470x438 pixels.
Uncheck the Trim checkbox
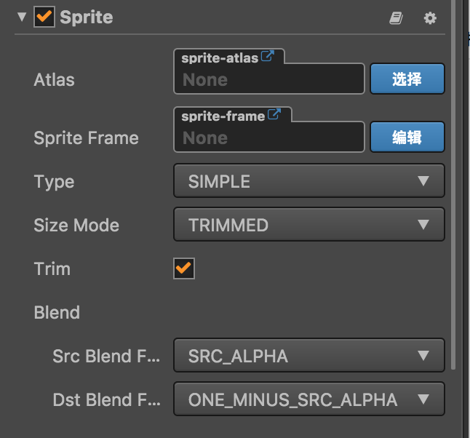[x=183, y=268]
